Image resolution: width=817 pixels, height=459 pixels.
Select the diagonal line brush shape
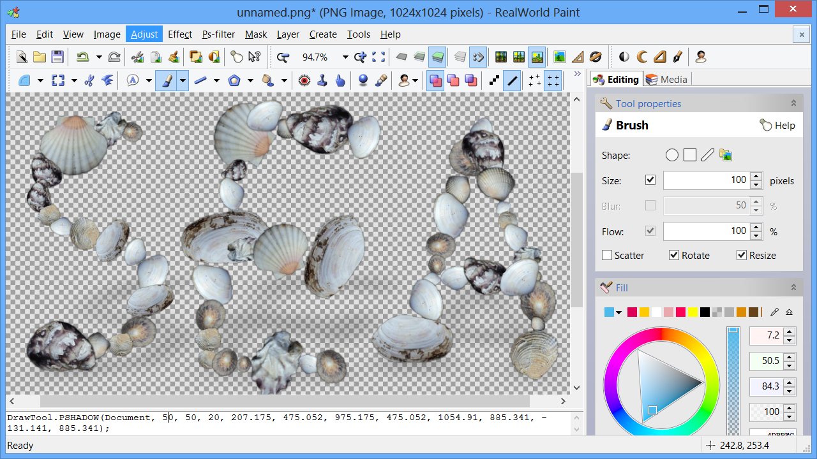[707, 155]
